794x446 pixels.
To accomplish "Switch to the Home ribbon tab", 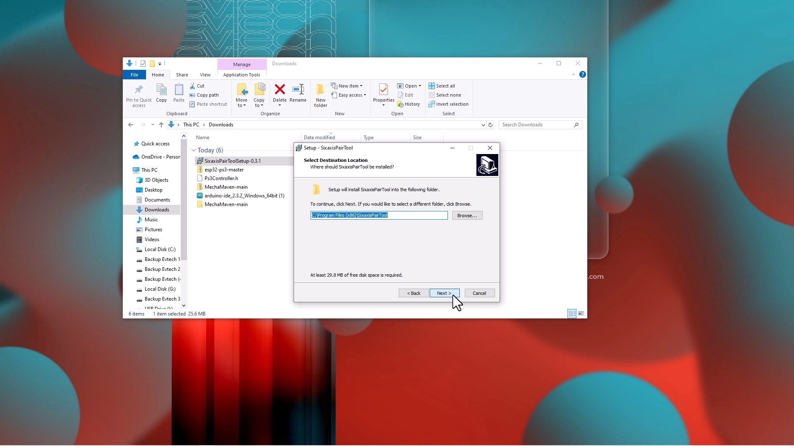I will tap(158, 75).
